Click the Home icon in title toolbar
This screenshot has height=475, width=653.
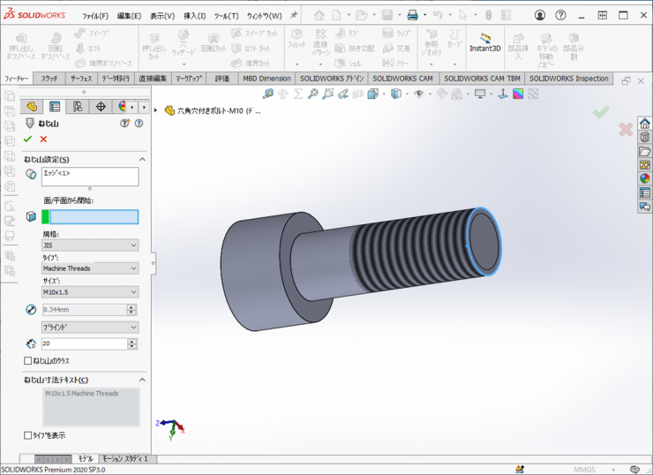[319, 15]
